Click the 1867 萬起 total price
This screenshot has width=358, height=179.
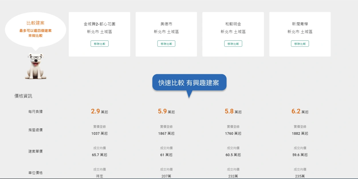coord(166,133)
